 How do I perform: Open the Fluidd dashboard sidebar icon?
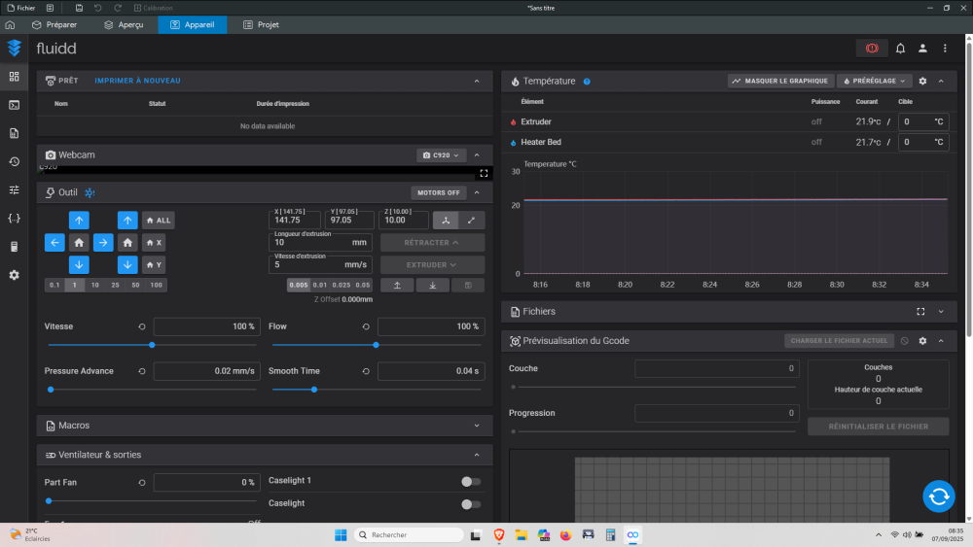point(14,77)
